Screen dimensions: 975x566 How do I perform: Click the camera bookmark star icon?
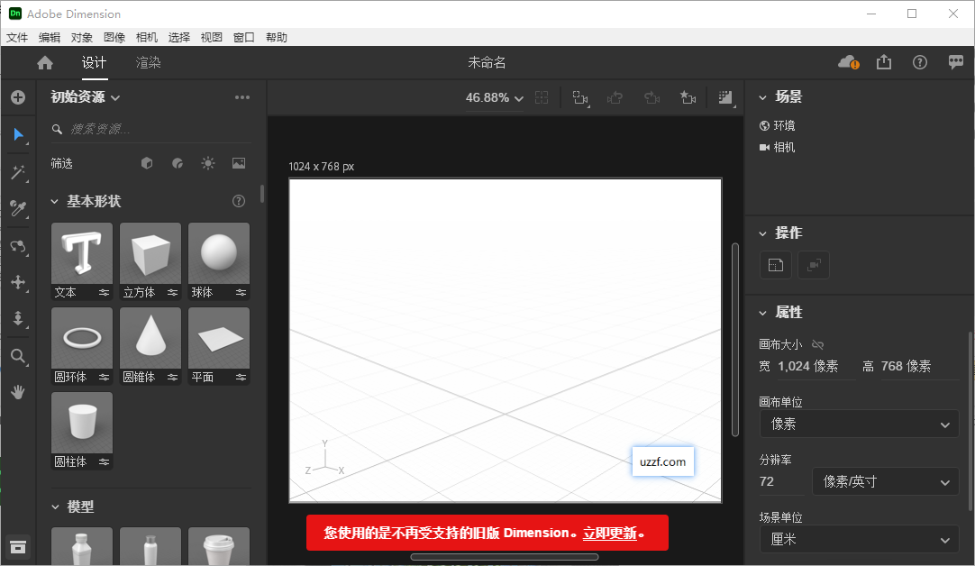(688, 97)
